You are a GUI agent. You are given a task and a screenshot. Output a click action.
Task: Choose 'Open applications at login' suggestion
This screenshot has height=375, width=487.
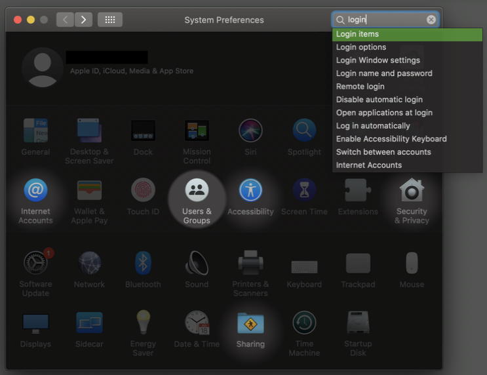point(407,113)
